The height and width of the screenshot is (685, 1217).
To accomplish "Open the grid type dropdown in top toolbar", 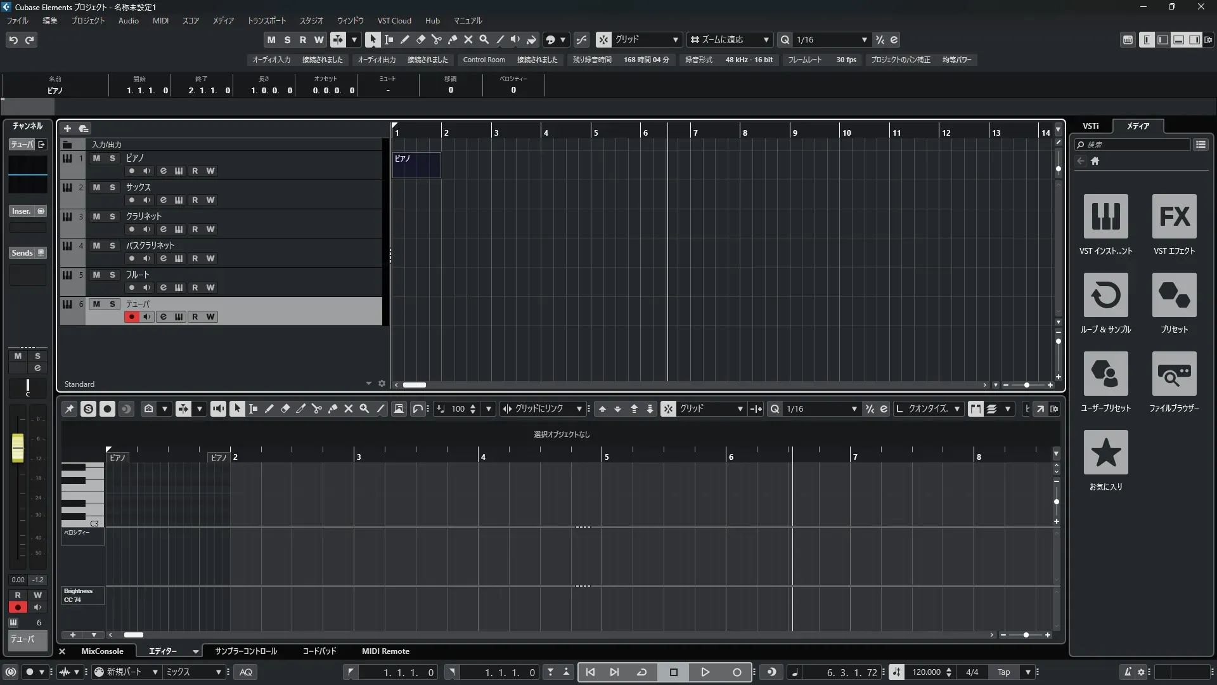I will [x=675, y=39].
